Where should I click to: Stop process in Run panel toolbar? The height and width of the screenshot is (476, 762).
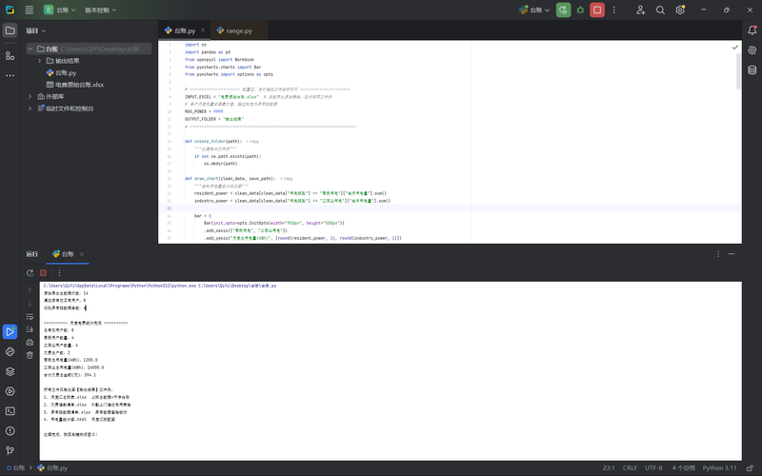point(43,273)
